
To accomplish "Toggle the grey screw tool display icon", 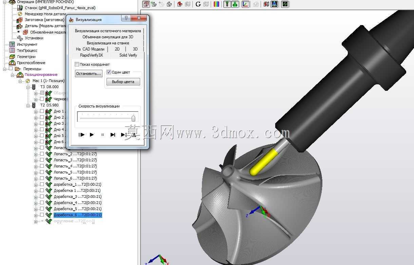I will [x=227, y=4].
